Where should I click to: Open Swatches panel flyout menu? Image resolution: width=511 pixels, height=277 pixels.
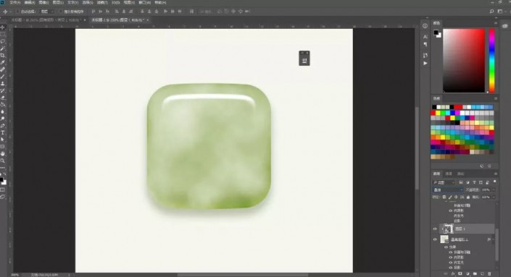[495, 98]
